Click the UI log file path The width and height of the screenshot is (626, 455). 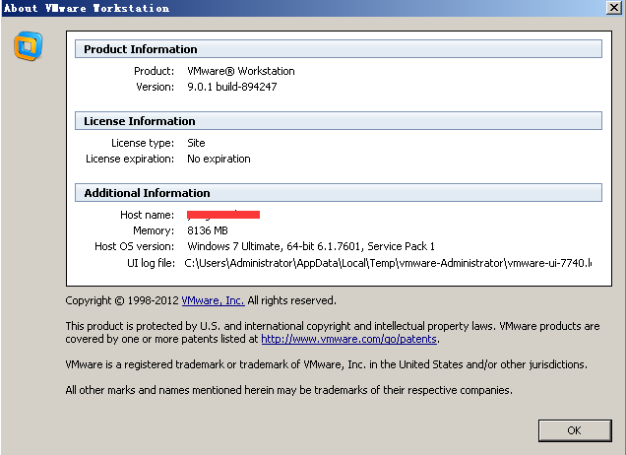pos(388,263)
